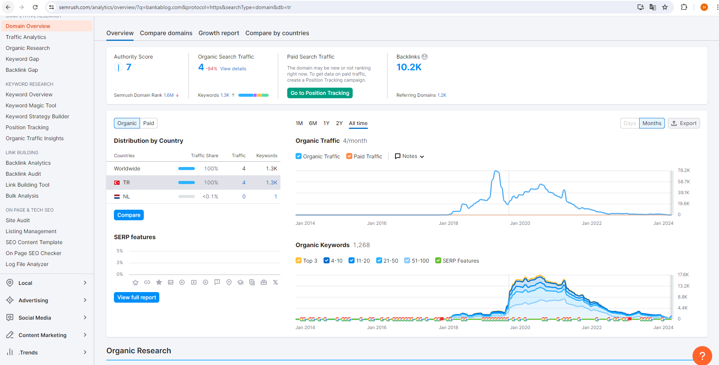The width and height of the screenshot is (719, 365).
Task: Switch chart granularity to Days
Action: click(630, 123)
